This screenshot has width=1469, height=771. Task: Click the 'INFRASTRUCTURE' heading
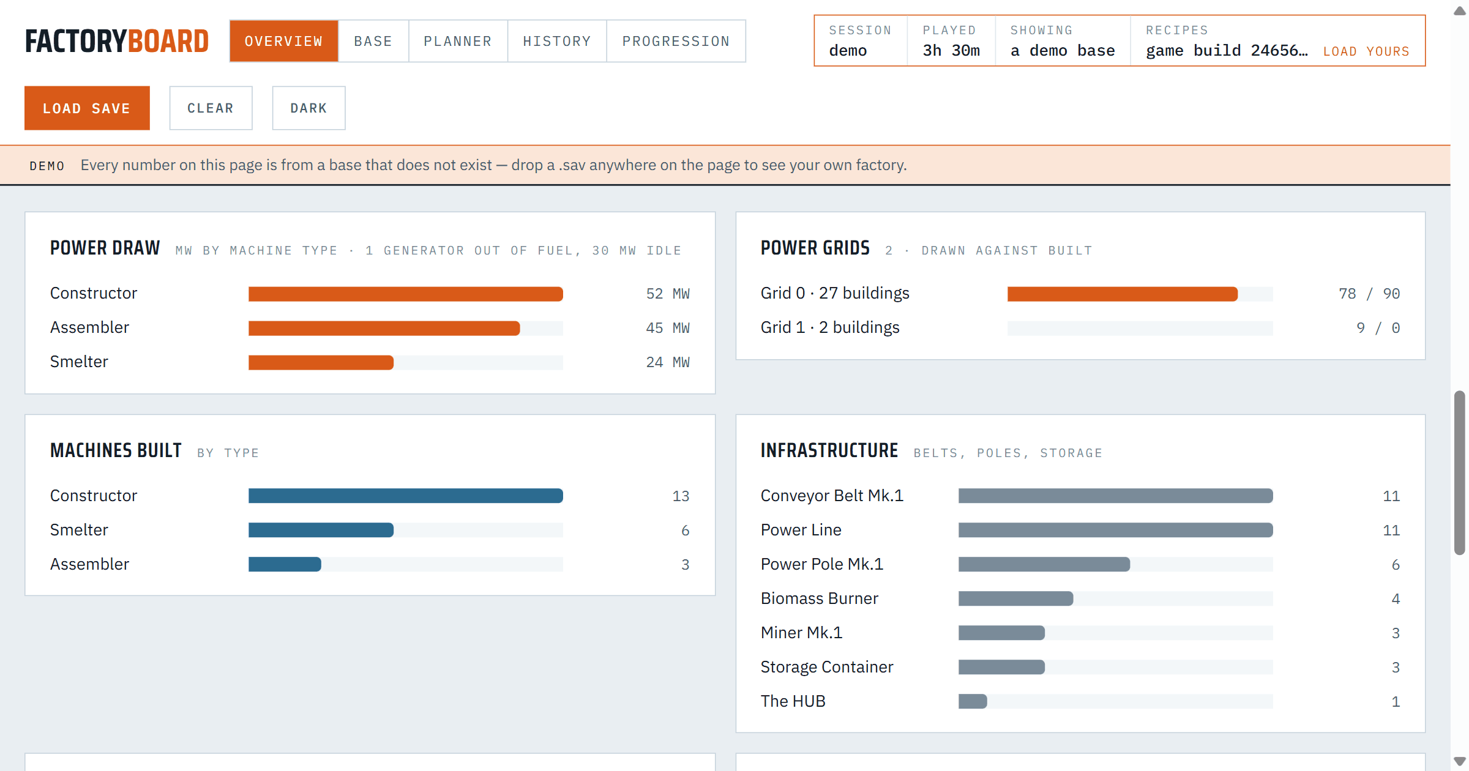(829, 450)
